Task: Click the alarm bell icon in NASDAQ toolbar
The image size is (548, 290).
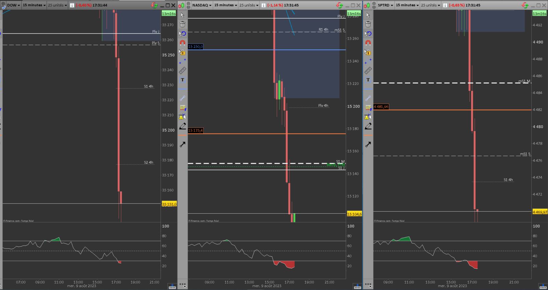Action: pyautogui.click(x=182, y=117)
